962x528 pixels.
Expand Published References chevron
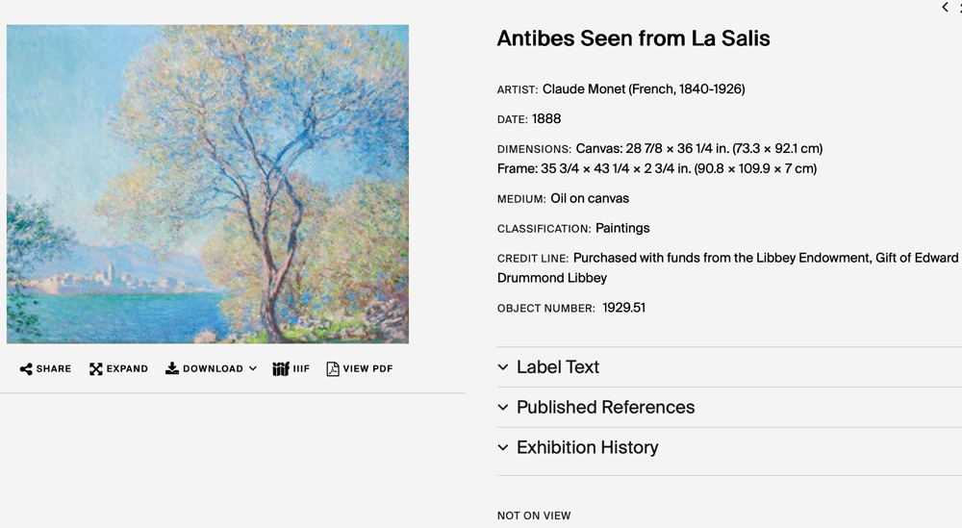click(503, 407)
